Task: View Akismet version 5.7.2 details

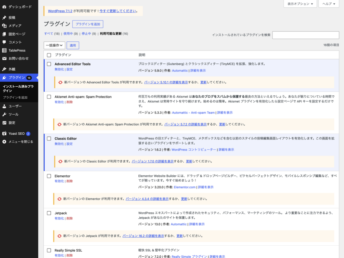Action: click(185, 124)
